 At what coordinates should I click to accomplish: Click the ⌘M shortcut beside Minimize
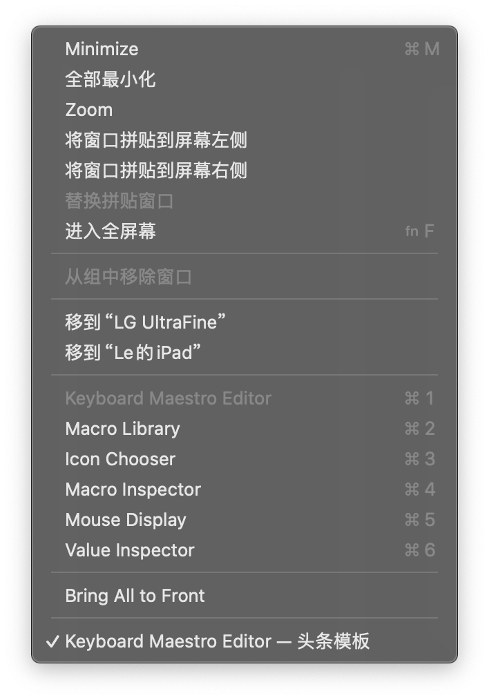(421, 49)
